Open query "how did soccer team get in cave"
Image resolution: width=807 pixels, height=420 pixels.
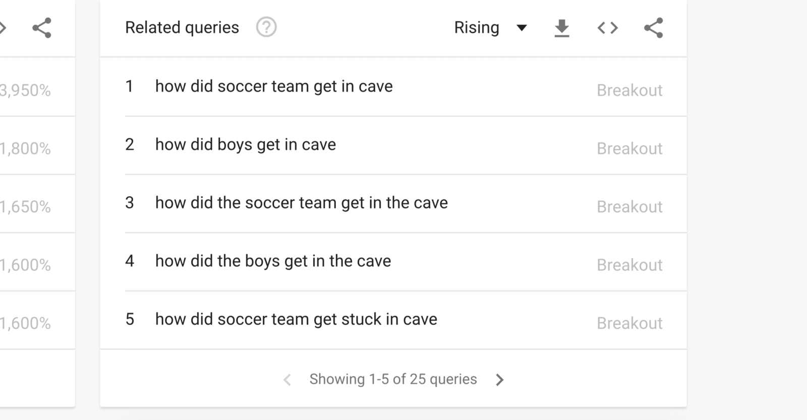coord(274,86)
